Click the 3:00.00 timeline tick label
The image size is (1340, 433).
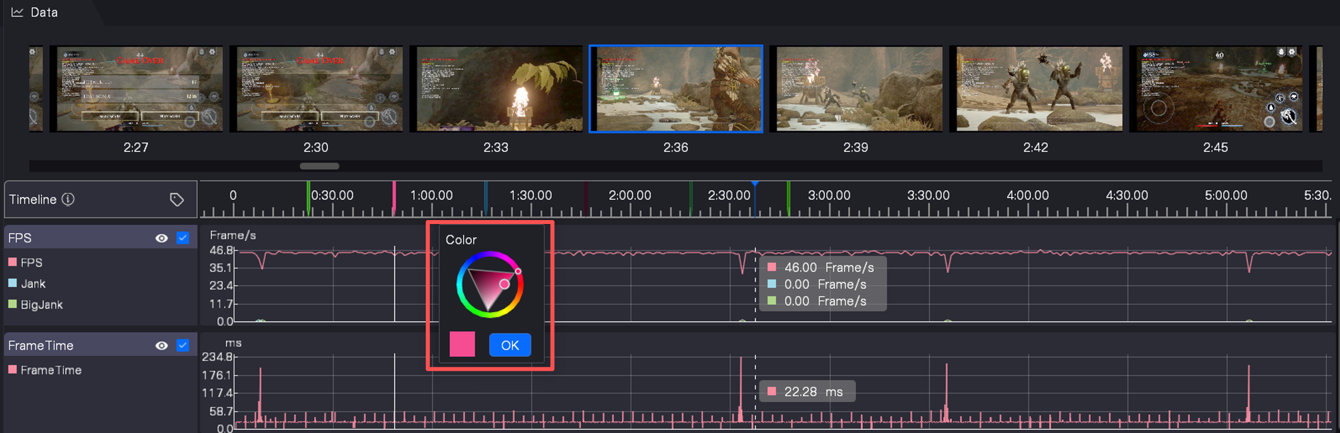pos(829,195)
